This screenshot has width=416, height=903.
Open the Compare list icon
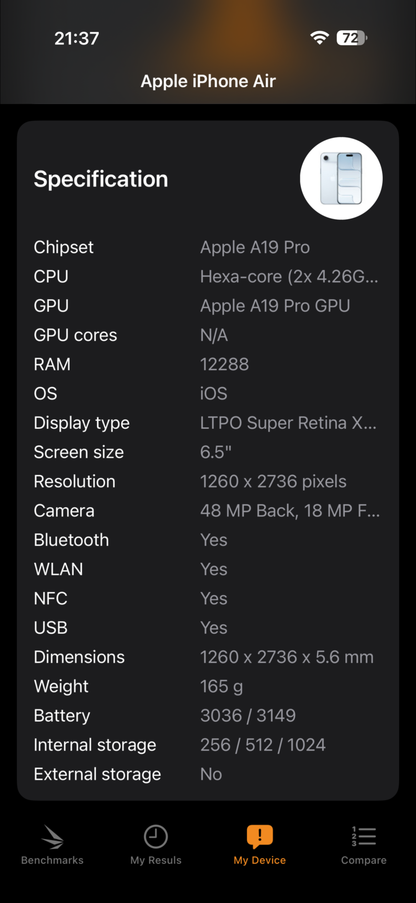pos(364,836)
